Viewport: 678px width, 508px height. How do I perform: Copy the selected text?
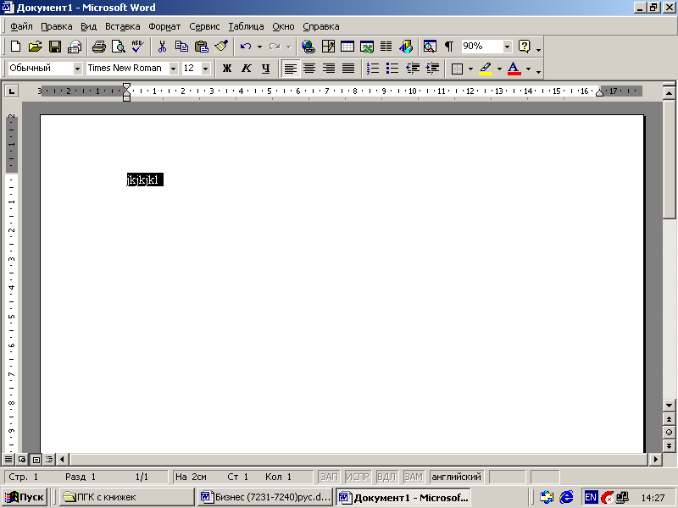(x=181, y=47)
